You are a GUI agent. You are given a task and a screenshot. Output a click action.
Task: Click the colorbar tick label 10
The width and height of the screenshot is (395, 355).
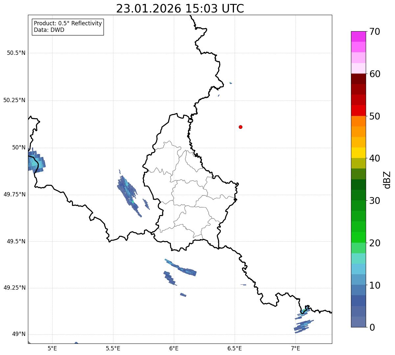pos(375,285)
